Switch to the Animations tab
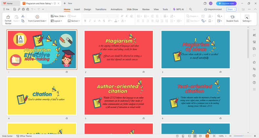This screenshot has width=259, height=138. click(x=116, y=9)
